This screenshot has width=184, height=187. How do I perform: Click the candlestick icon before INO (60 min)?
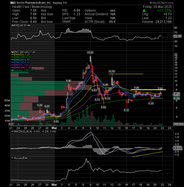coord(12,52)
